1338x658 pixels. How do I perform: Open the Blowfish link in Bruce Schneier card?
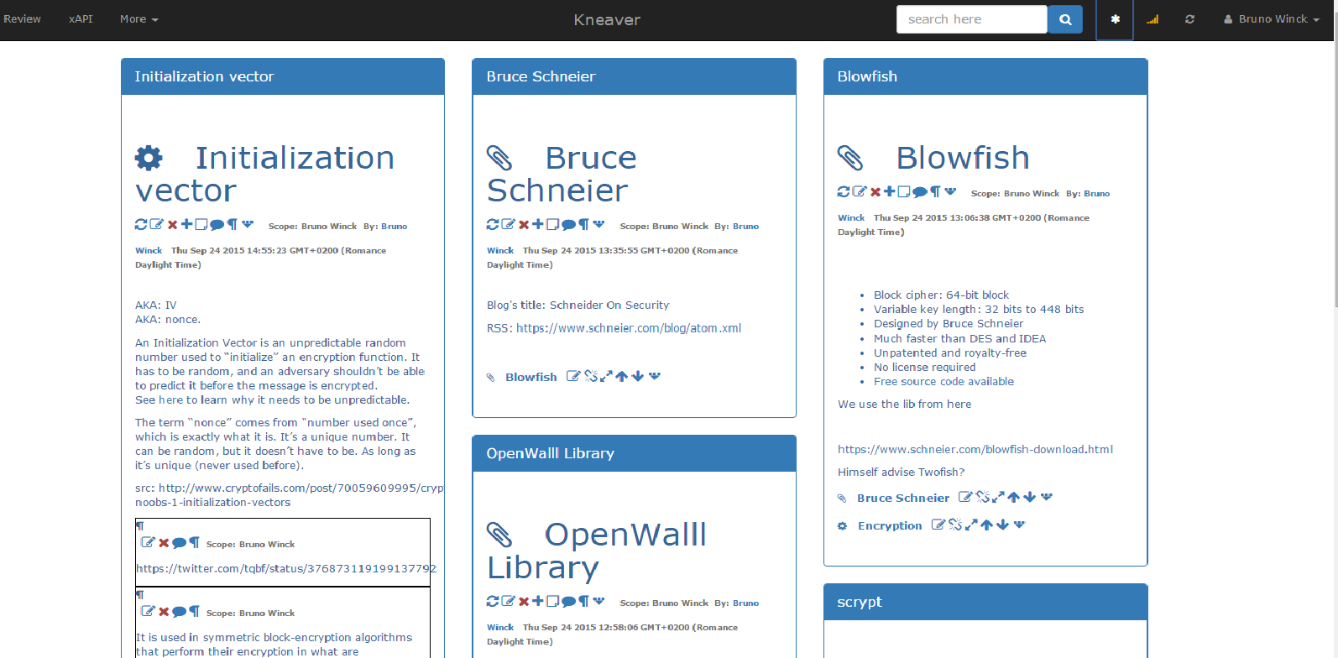point(530,377)
